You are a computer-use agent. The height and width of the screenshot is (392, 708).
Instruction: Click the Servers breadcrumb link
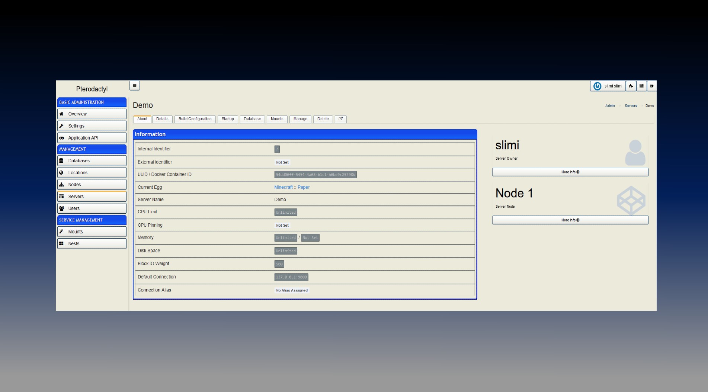pyautogui.click(x=631, y=106)
